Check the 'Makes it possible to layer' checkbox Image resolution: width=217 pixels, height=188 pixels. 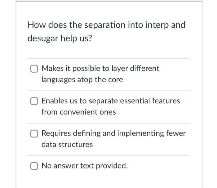tap(34, 69)
